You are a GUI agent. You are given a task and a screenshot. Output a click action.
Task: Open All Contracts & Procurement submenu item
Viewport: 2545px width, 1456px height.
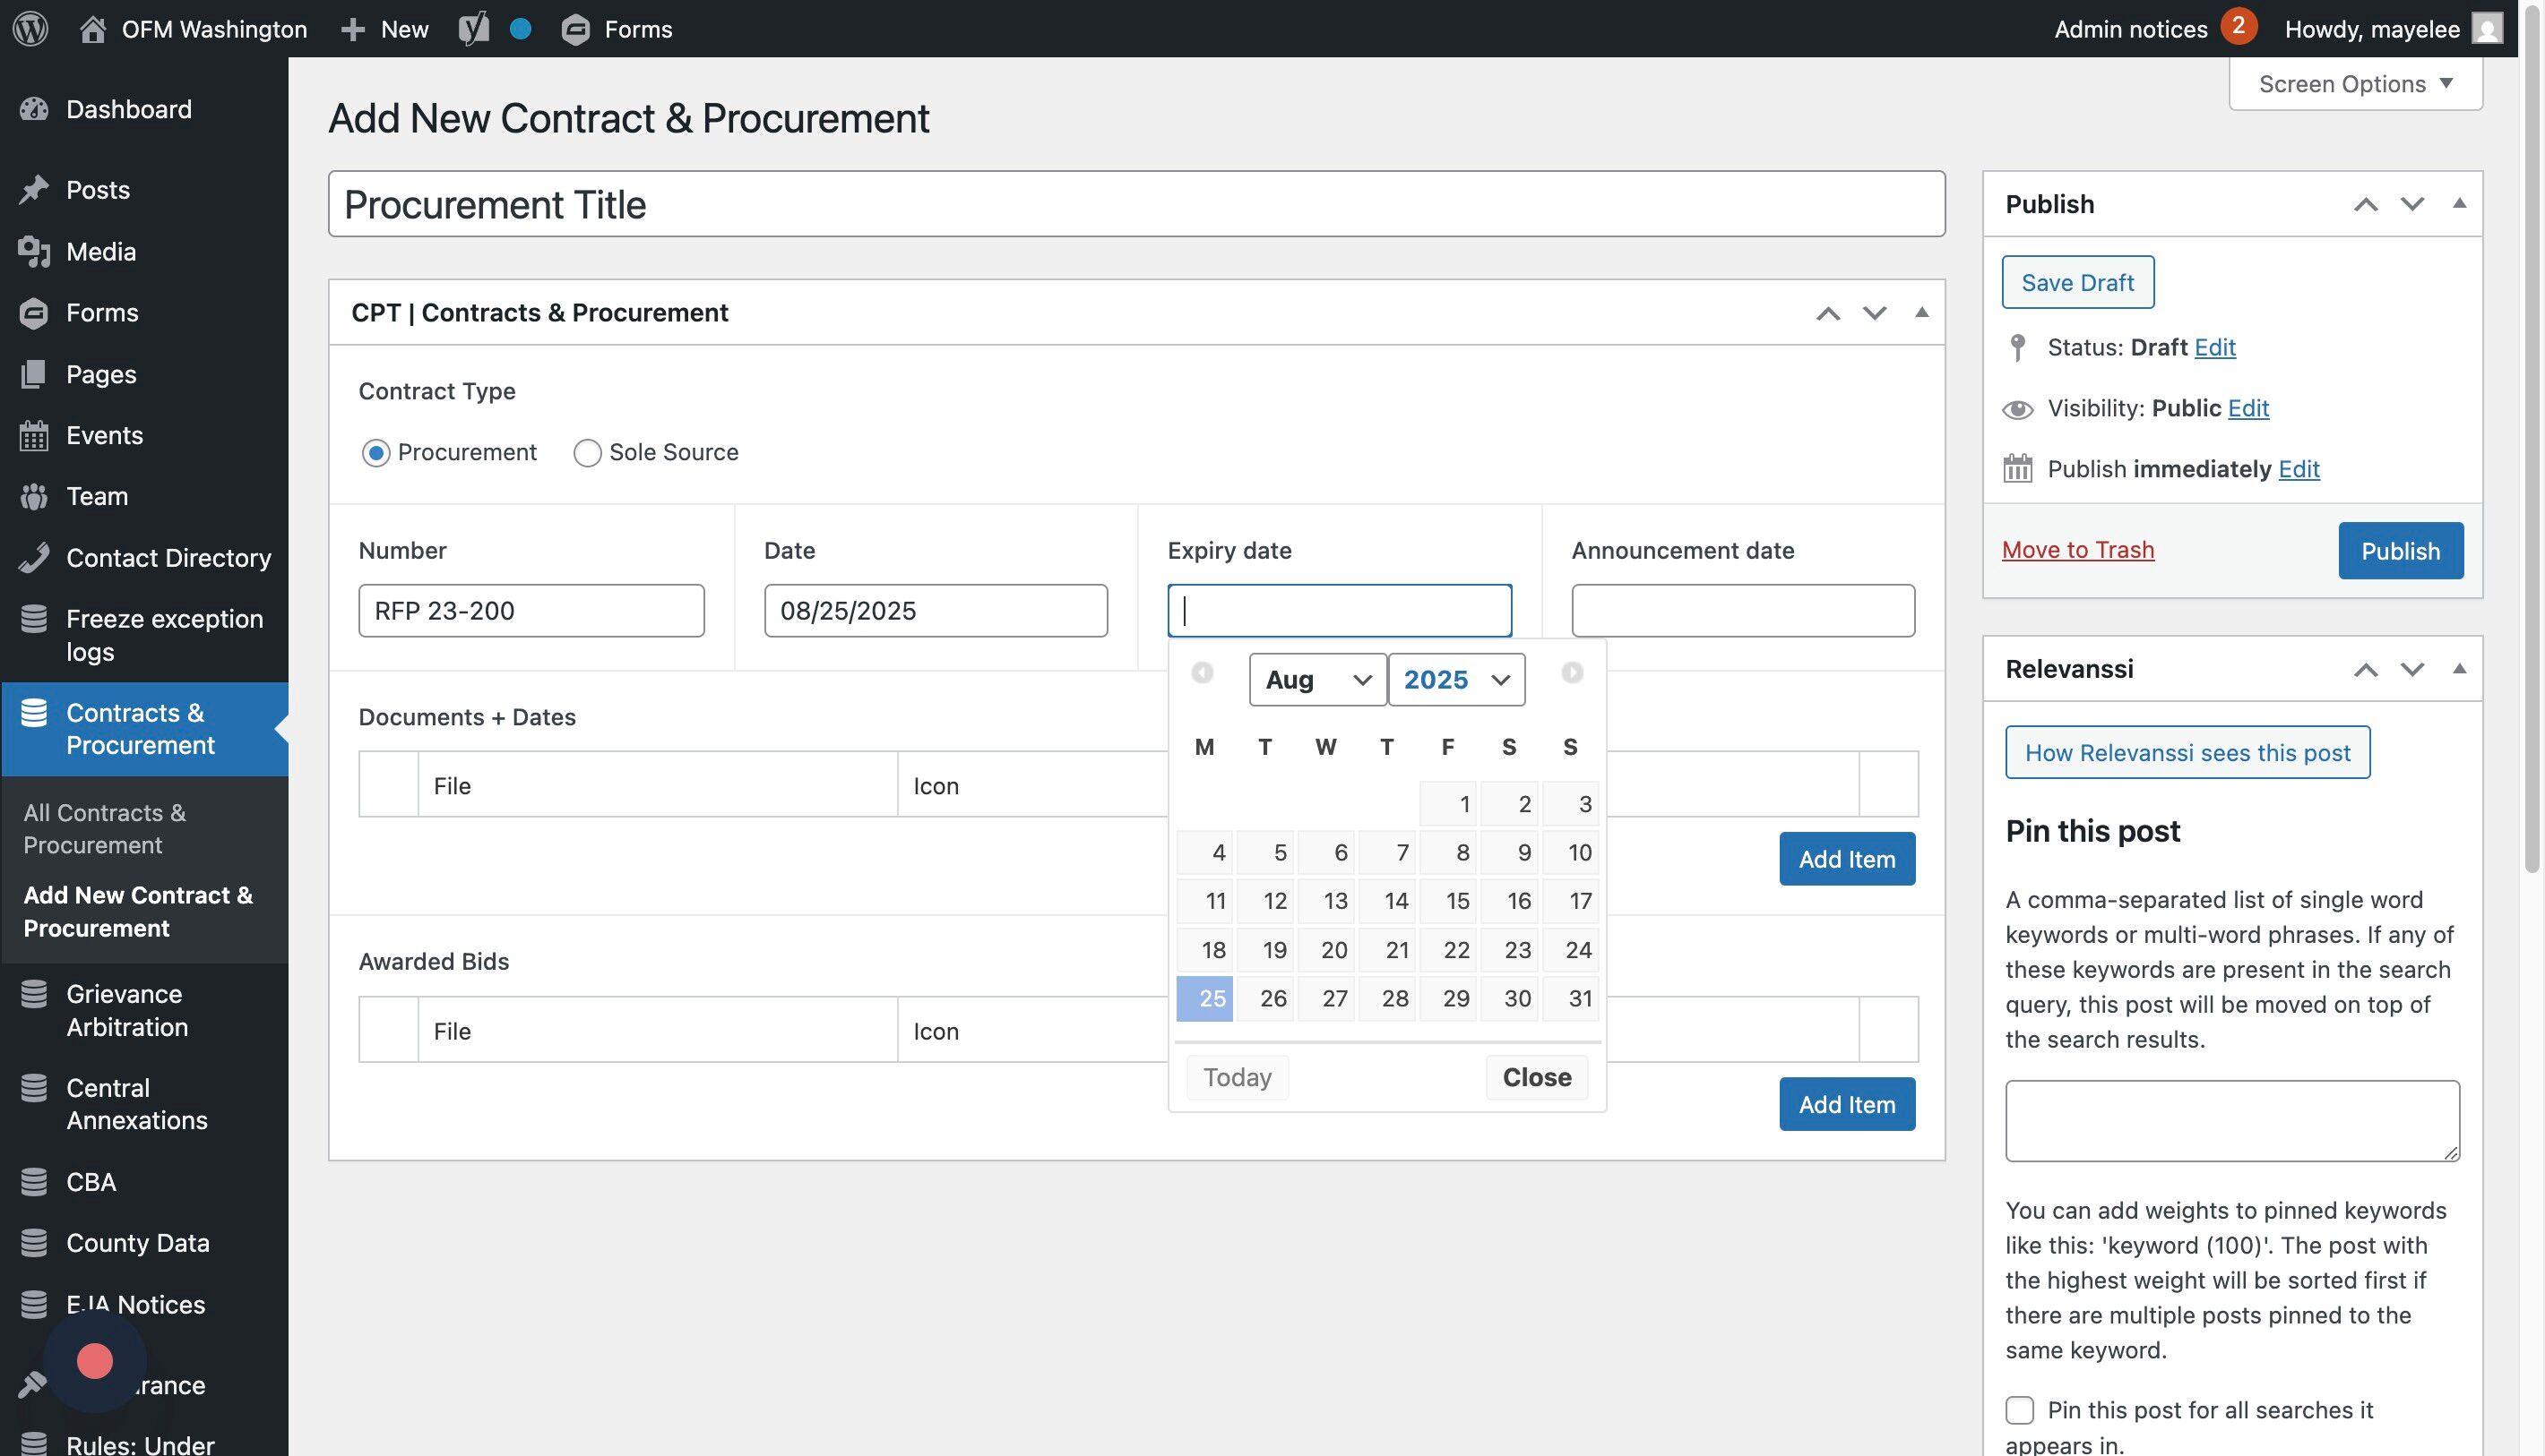pyautogui.click(x=105, y=828)
